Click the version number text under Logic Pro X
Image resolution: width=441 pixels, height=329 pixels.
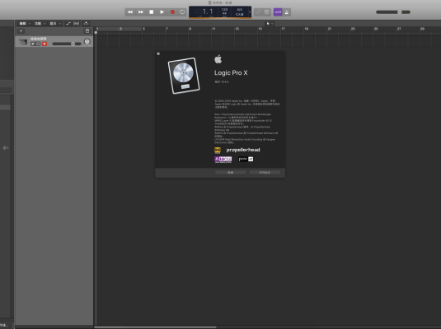point(222,82)
